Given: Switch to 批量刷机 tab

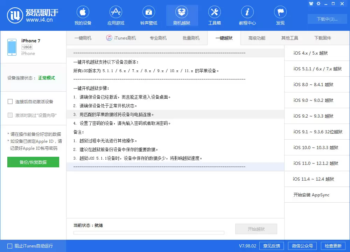Looking at the screenshot, I should coord(191,38).
